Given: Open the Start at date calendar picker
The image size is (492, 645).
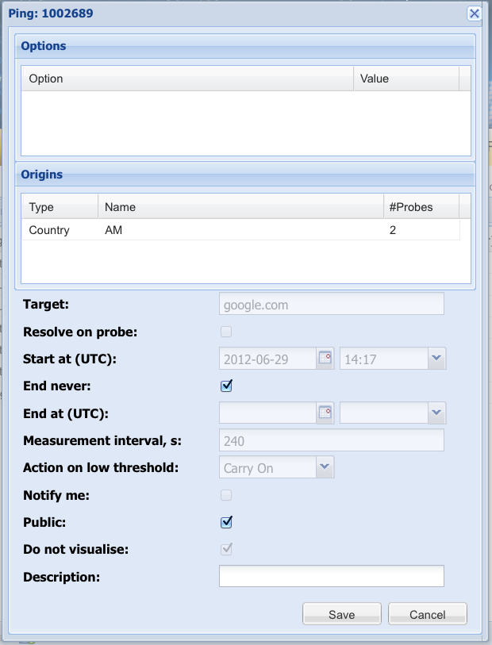Looking at the screenshot, I should click(325, 359).
